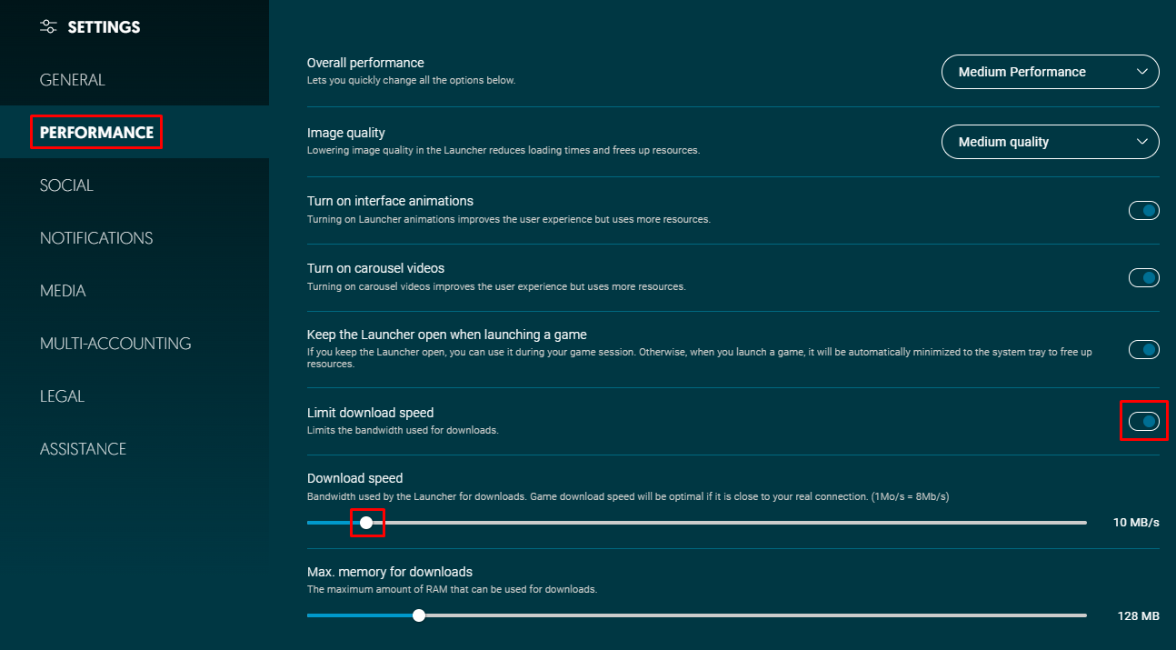Click the Max. memory for downloads slider handle

coord(418,615)
